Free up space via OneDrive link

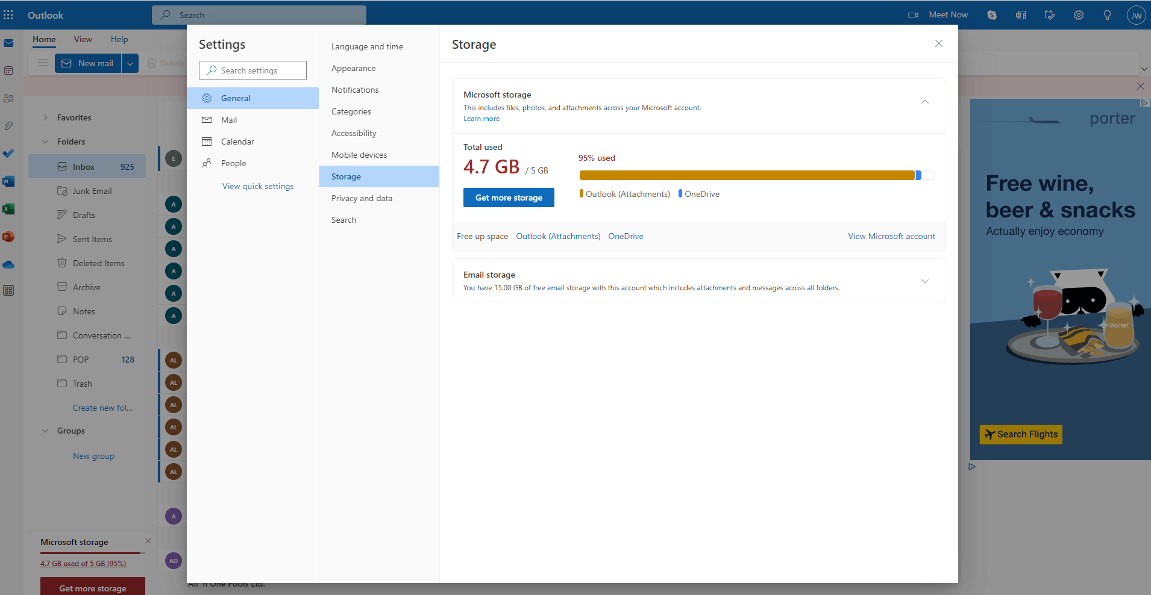[626, 236]
